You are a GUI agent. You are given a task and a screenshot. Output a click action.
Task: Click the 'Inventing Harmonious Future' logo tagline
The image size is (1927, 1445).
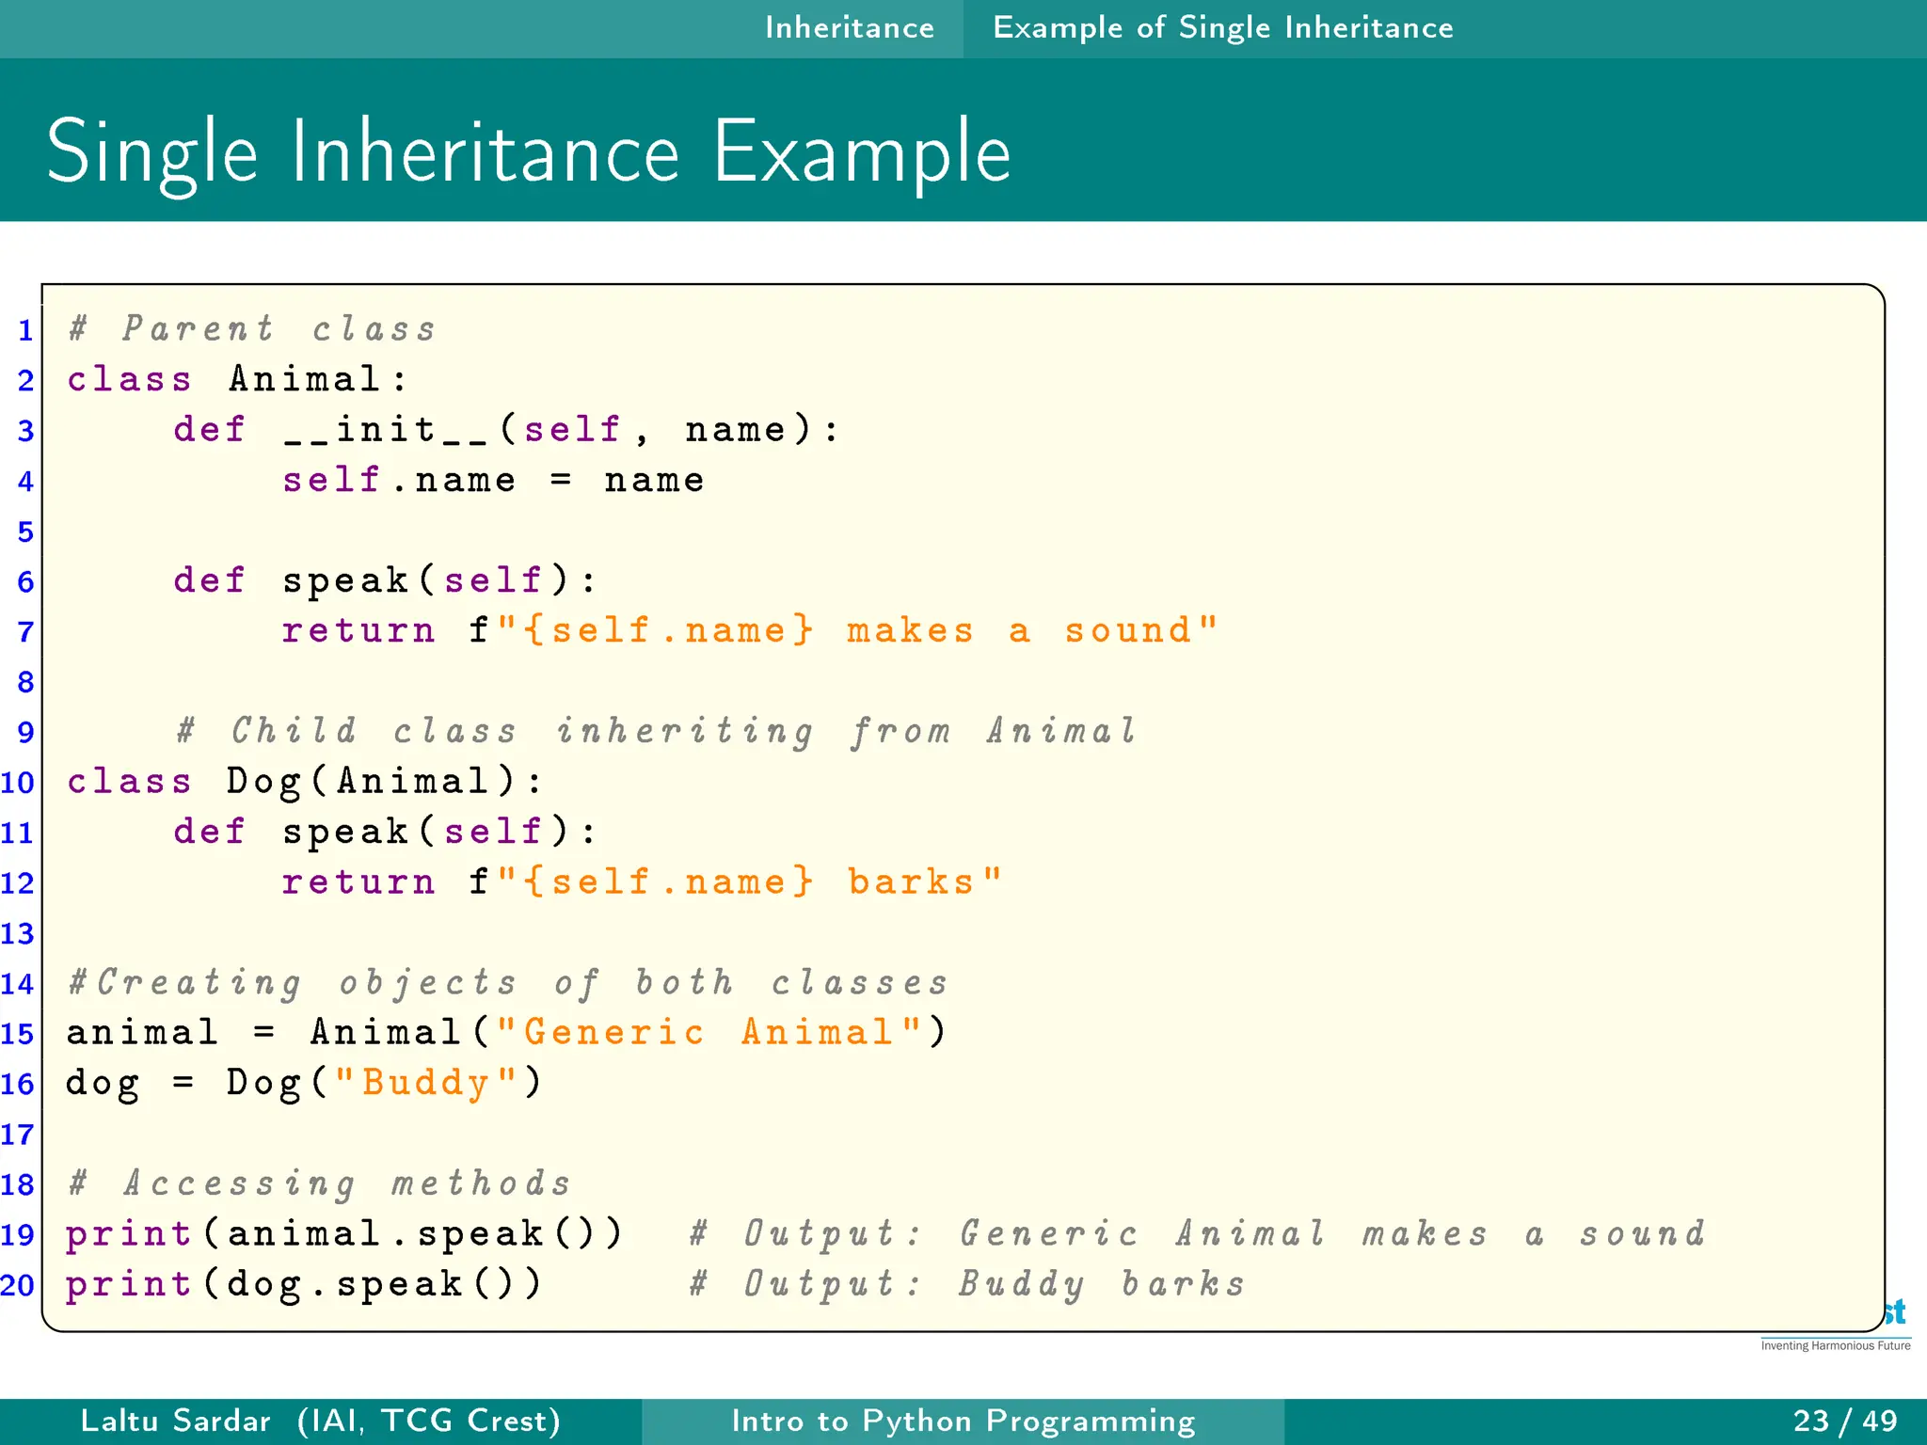[x=1836, y=1346]
